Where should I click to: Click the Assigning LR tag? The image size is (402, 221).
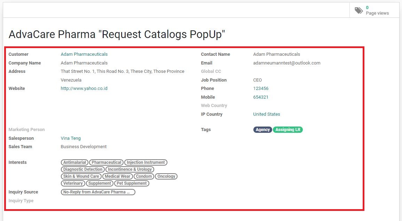[287, 130]
